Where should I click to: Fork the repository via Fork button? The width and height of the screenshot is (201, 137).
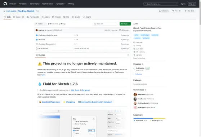176,11
